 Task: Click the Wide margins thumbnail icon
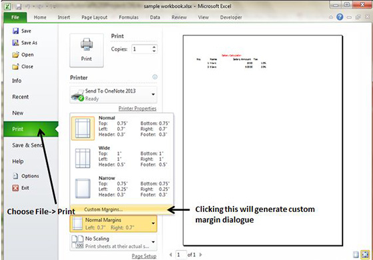coord(83,159)
